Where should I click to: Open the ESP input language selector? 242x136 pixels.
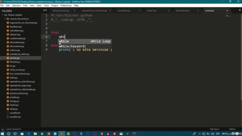218,134
